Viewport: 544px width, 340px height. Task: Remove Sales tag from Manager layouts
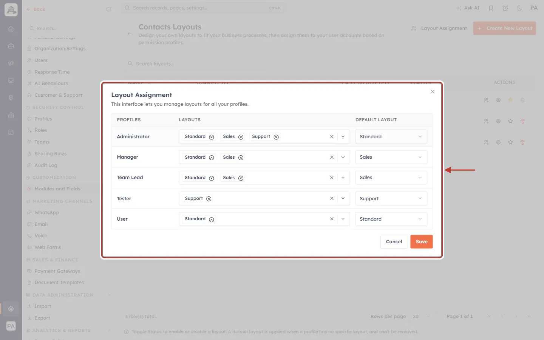241,158
